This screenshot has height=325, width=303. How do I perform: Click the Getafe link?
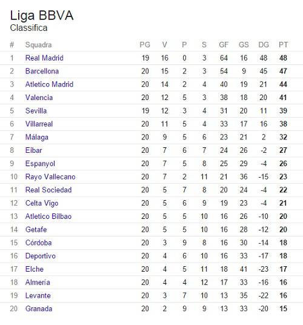click(x=36, y=229)
